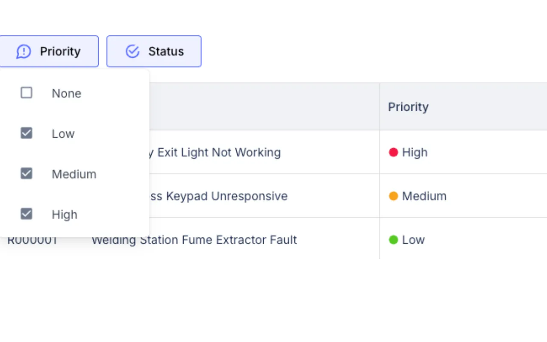Click the orange Medium priority dot
The width and height of the screenshot is (547, 342).
point(394,196)
